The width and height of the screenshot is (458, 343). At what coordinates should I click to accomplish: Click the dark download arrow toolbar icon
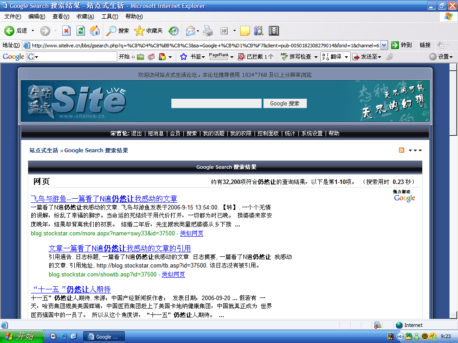click(274, 31)
